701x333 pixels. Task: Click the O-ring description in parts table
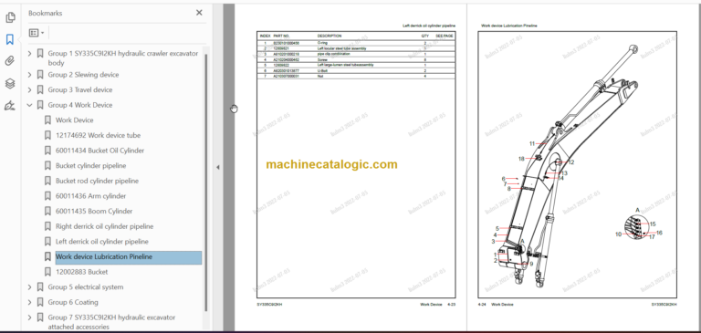tap(322, 43)
